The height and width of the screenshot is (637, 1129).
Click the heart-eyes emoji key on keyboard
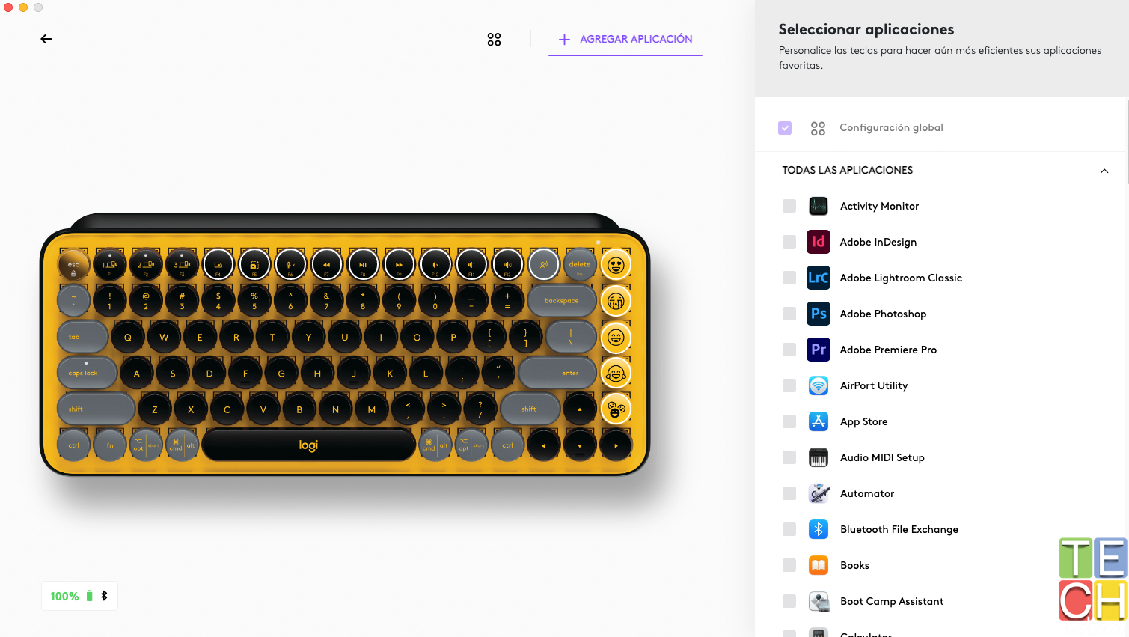(x=616, y=264)
